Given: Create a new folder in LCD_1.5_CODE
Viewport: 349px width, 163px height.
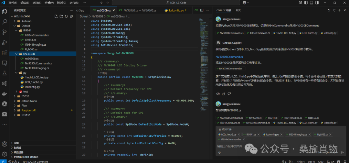Looking at the screenshot, I should click(x=61, y=16).
